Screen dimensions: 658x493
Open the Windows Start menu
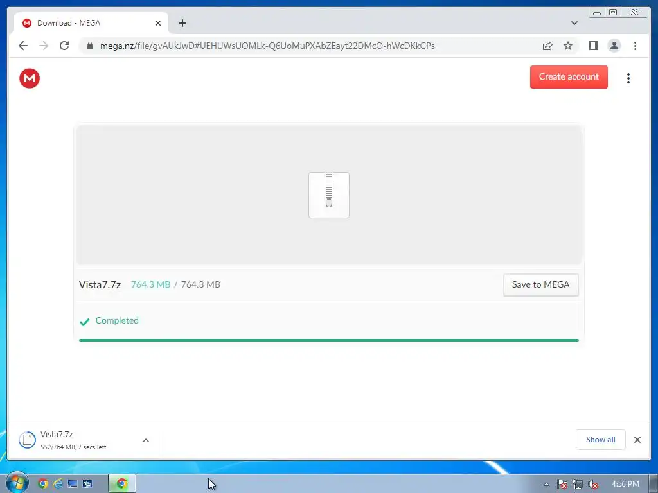[17, 483]
